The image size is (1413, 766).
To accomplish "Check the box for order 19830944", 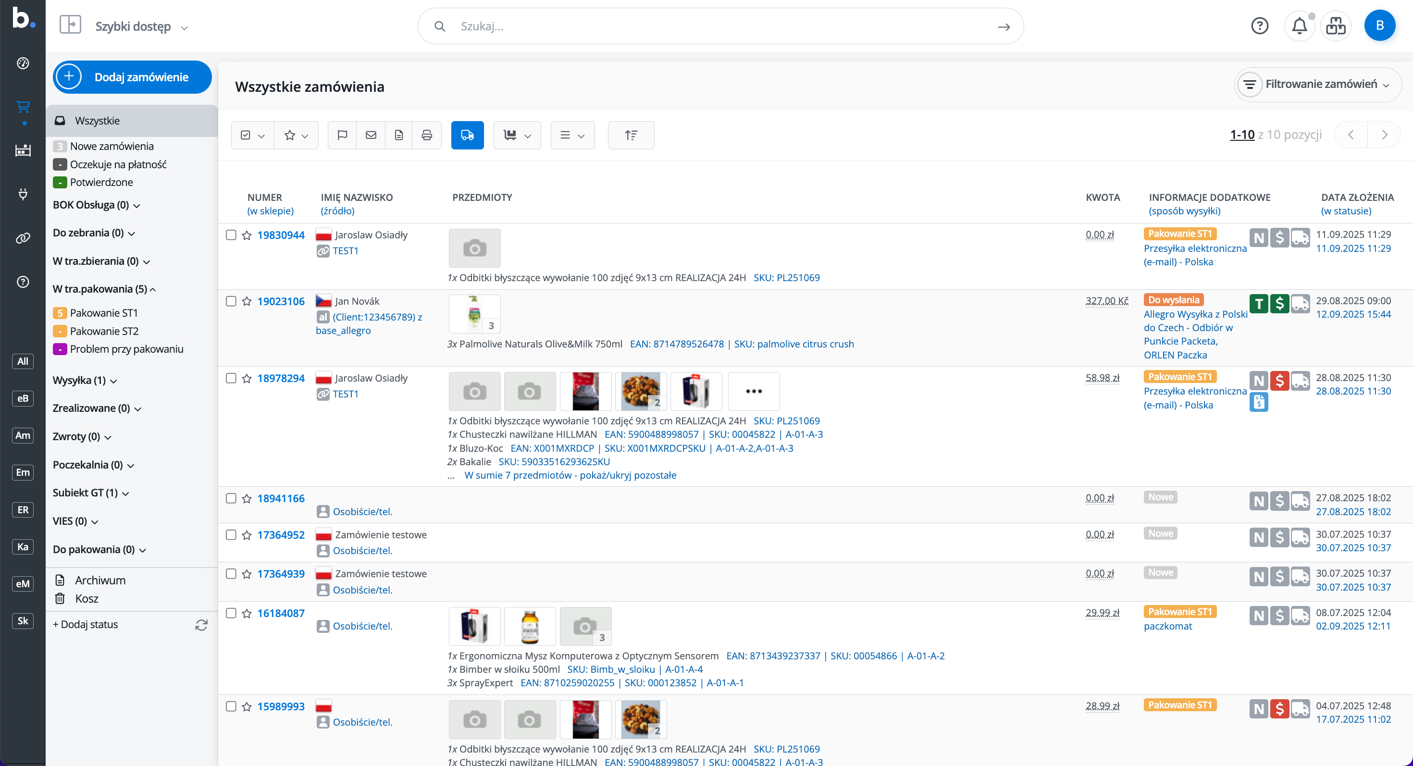I will 231,235.
